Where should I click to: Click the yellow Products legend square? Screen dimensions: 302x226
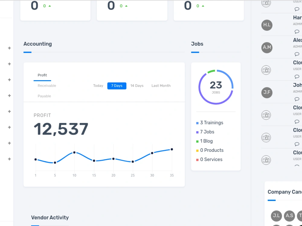197,151
